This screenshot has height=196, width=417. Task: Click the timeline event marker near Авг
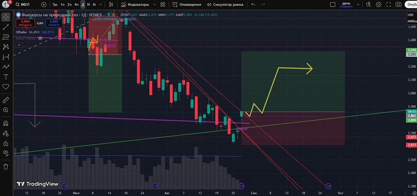coord(155,186)
